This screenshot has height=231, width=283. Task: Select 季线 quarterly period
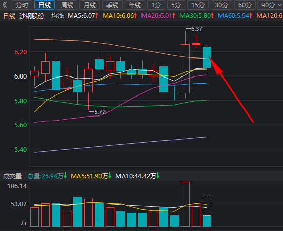click(x=112, y=5)
